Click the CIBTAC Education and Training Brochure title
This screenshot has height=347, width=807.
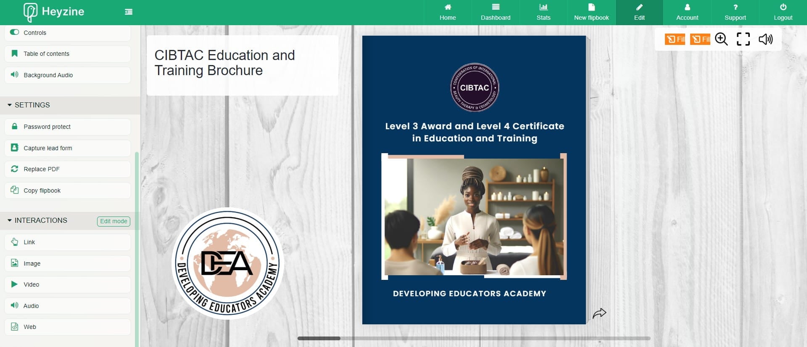[x=225, y=63]
